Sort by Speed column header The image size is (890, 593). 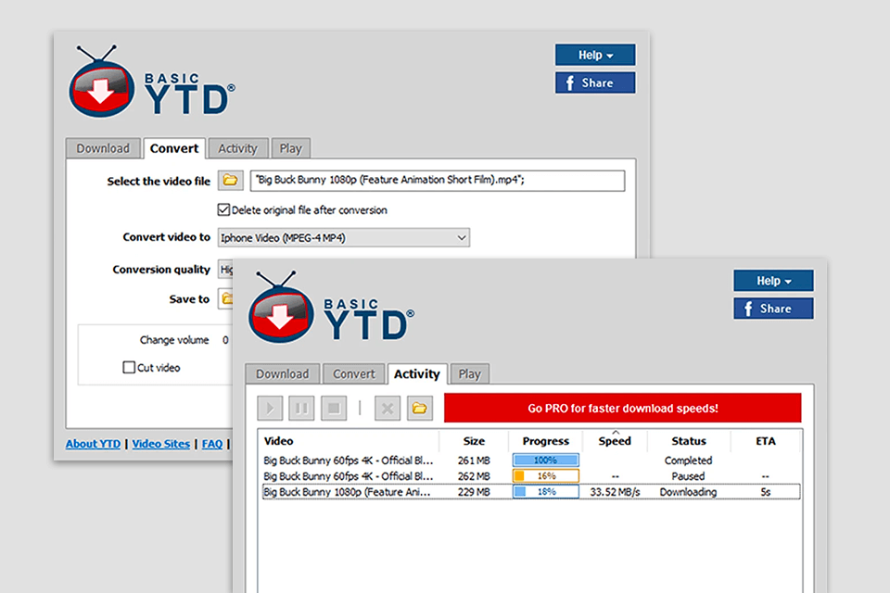tap(615, 441)
